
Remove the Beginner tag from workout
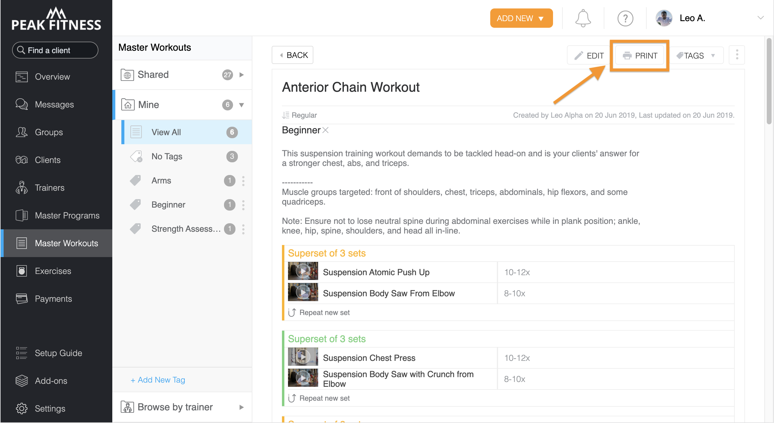(326, 130)
